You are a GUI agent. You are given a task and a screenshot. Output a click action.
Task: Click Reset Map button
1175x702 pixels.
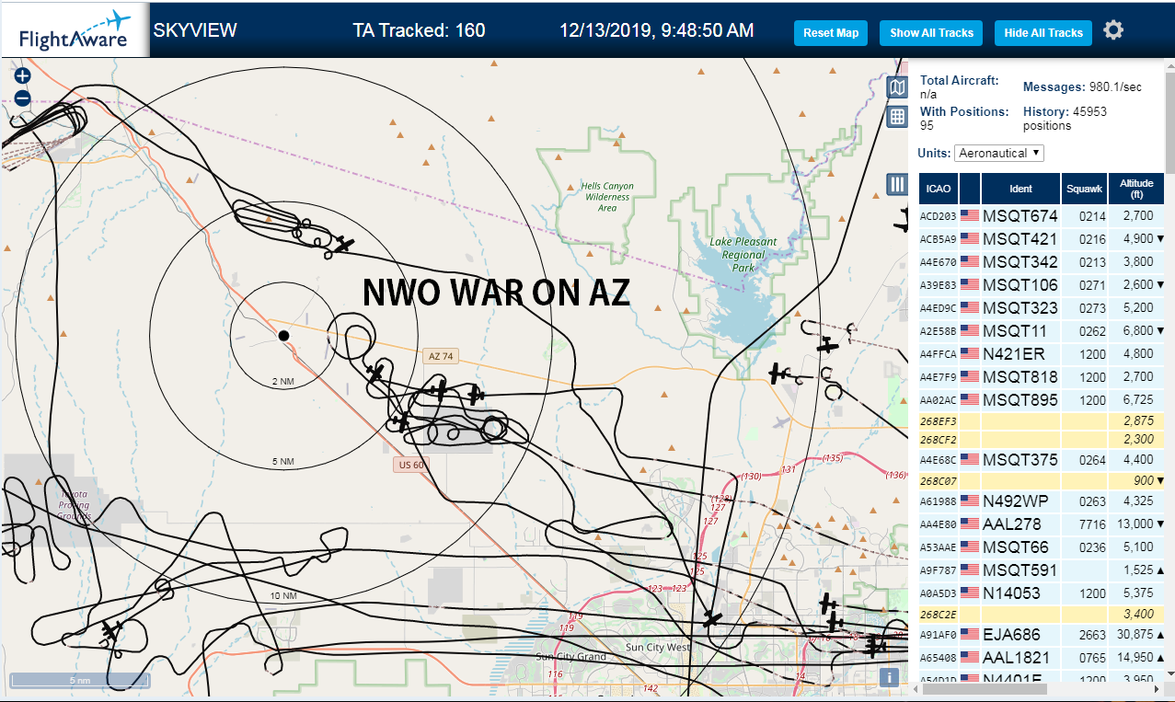point(831,32)
